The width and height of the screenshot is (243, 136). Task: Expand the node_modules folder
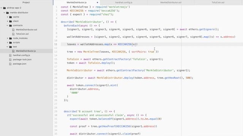click(7, 38)
